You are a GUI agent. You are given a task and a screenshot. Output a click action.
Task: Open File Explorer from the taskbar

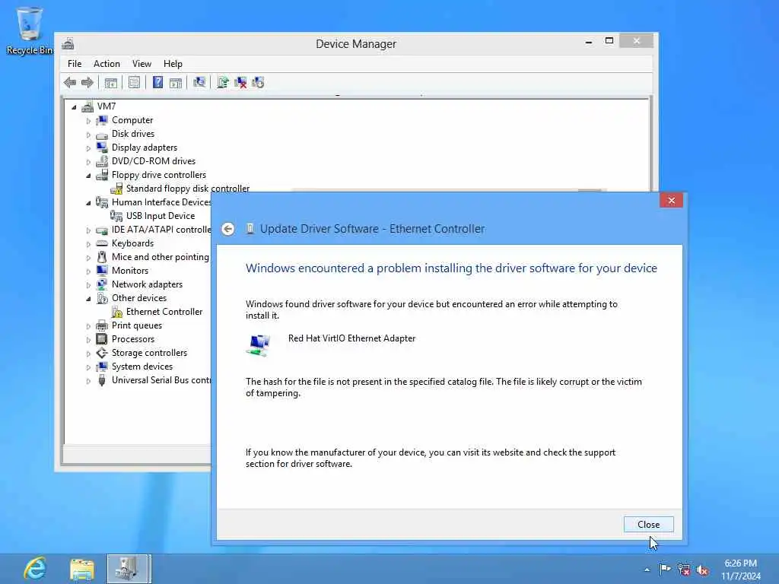(x=82, y=569)
